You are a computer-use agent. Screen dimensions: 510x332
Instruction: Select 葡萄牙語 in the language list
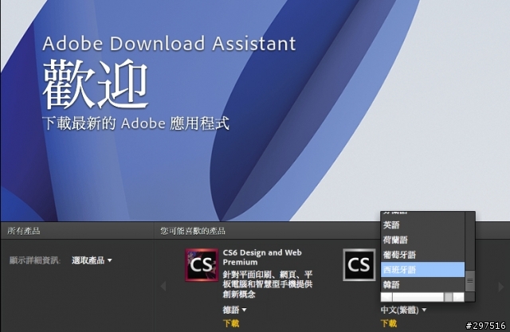coord(422,255)
